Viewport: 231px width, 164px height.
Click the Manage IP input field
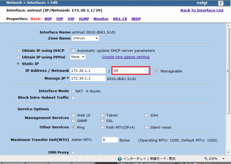(88, 78)
